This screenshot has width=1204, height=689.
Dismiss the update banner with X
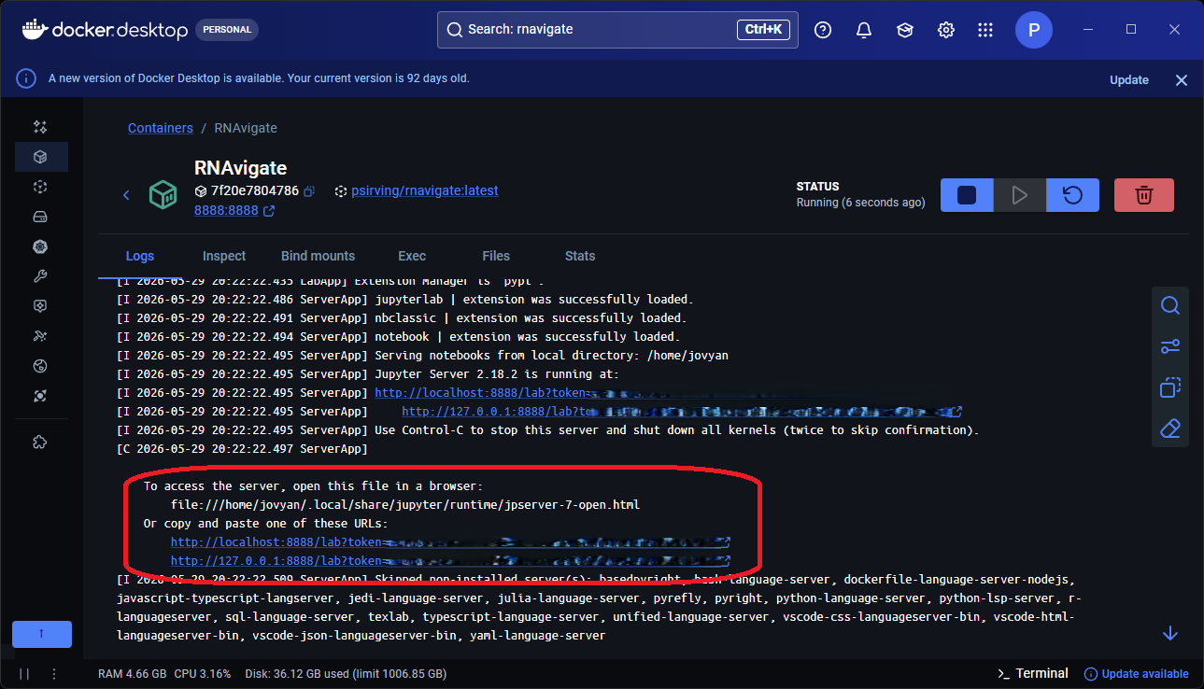(1182, 80)
